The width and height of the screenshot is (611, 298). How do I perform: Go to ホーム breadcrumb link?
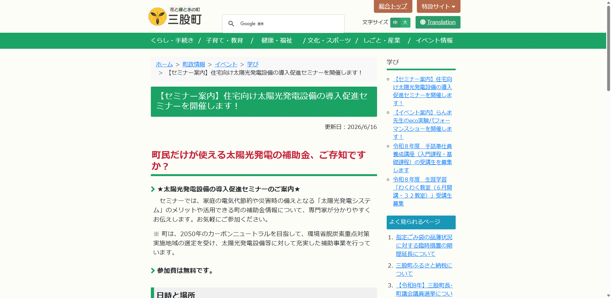click(164, 64)
